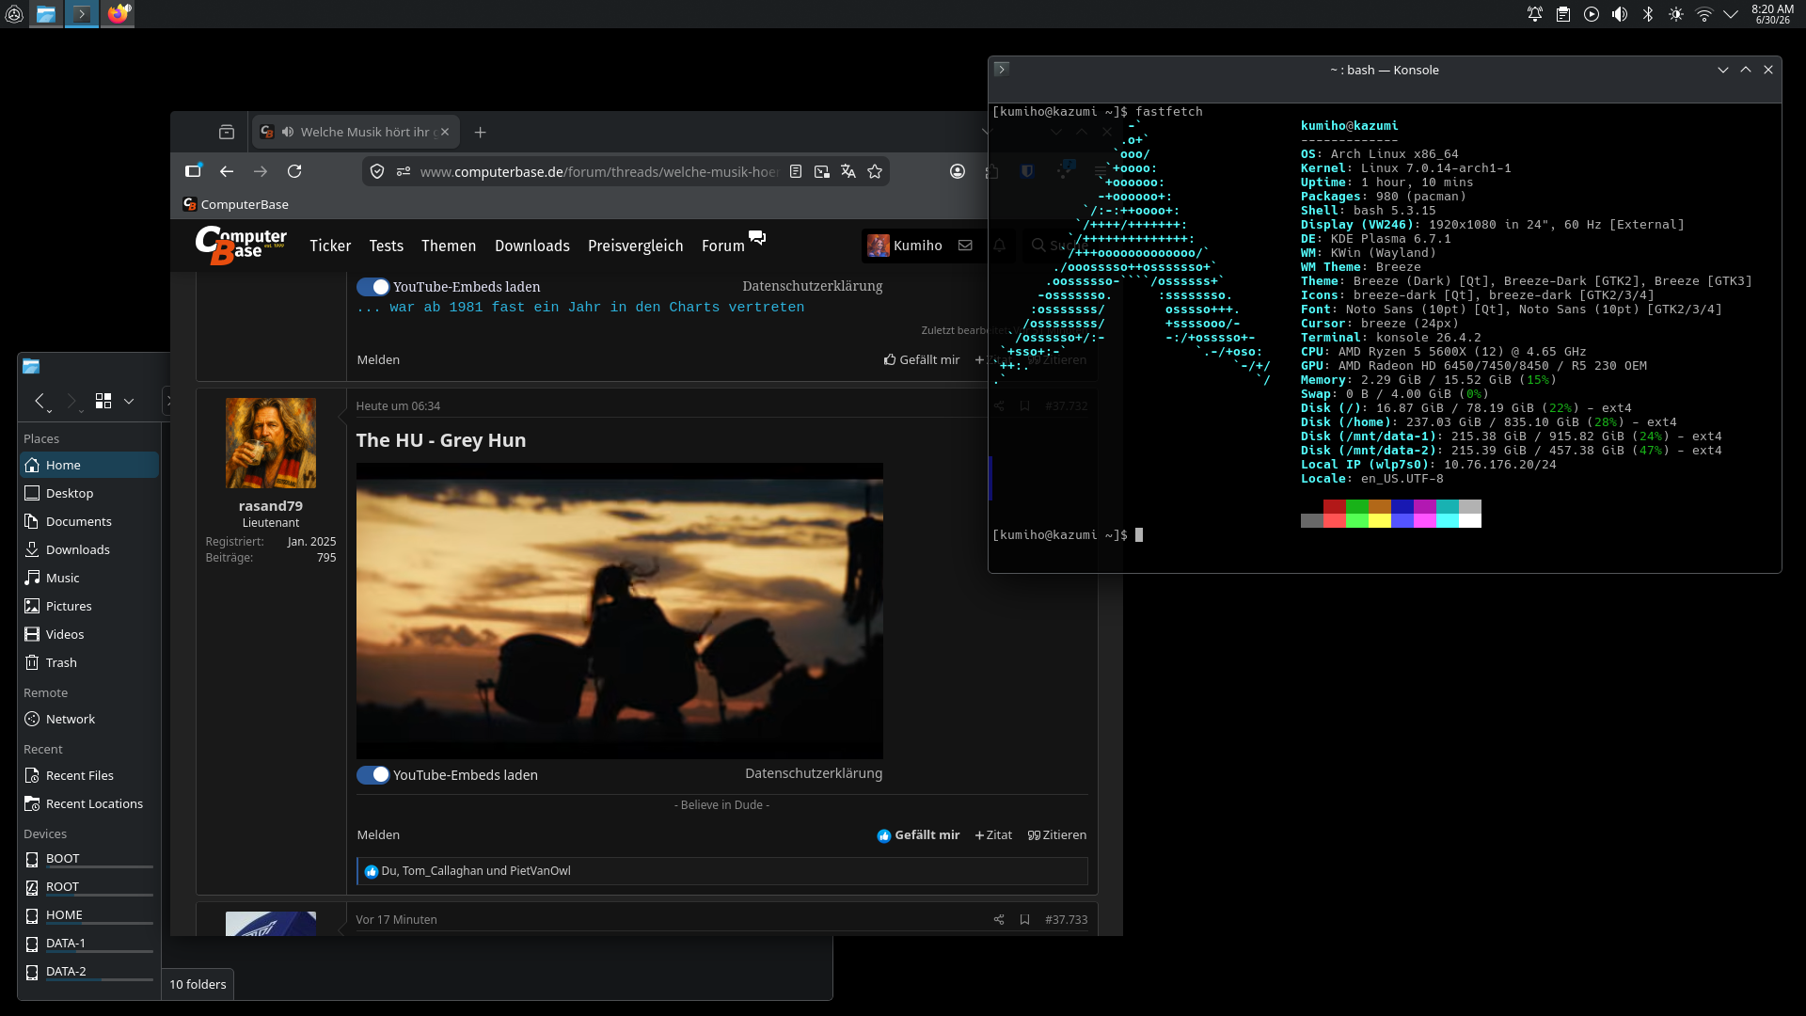Reload the ComputerBase page
The image size is (1806, 1016).
tap(294, 171)
